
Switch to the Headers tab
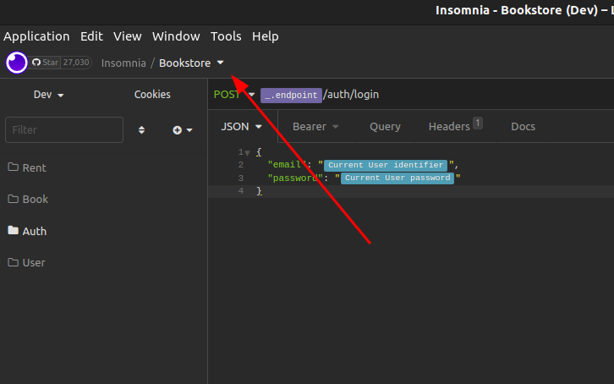coord(455,126)
